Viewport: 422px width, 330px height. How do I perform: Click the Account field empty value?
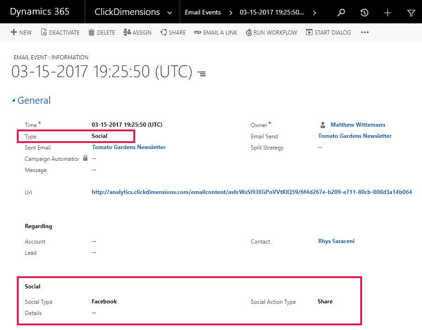94,241
